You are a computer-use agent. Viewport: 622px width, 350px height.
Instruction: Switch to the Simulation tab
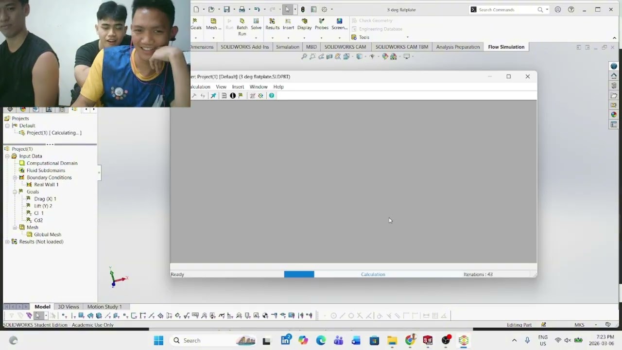click(287, 47)
